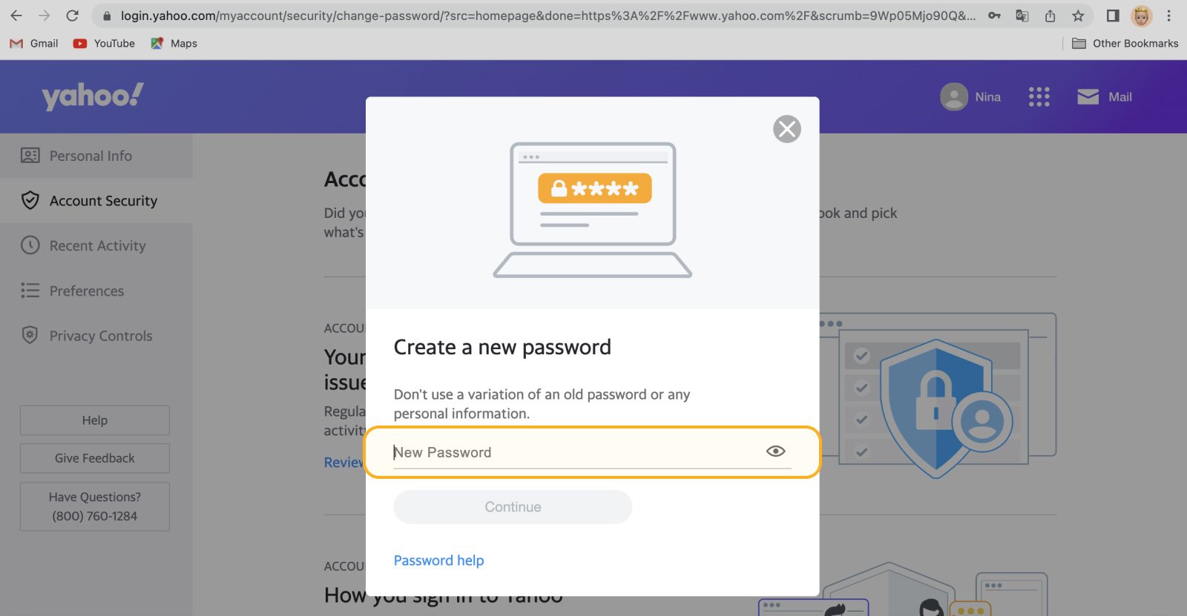1187x616 pixels.
Task: Select the Recent Activity clock icon
Action: [29, 245]
